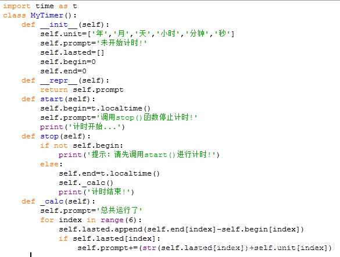Image resolution: width=340 pixels, height=257 pixels.
Task: Click the __repr__ method definition
Action: (65, 80)
